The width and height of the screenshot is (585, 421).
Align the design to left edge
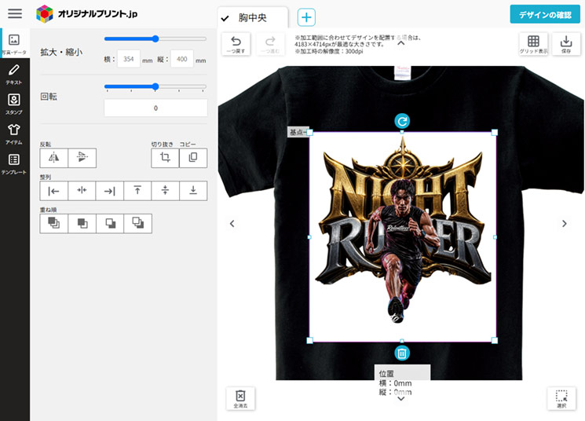(53, 191)
